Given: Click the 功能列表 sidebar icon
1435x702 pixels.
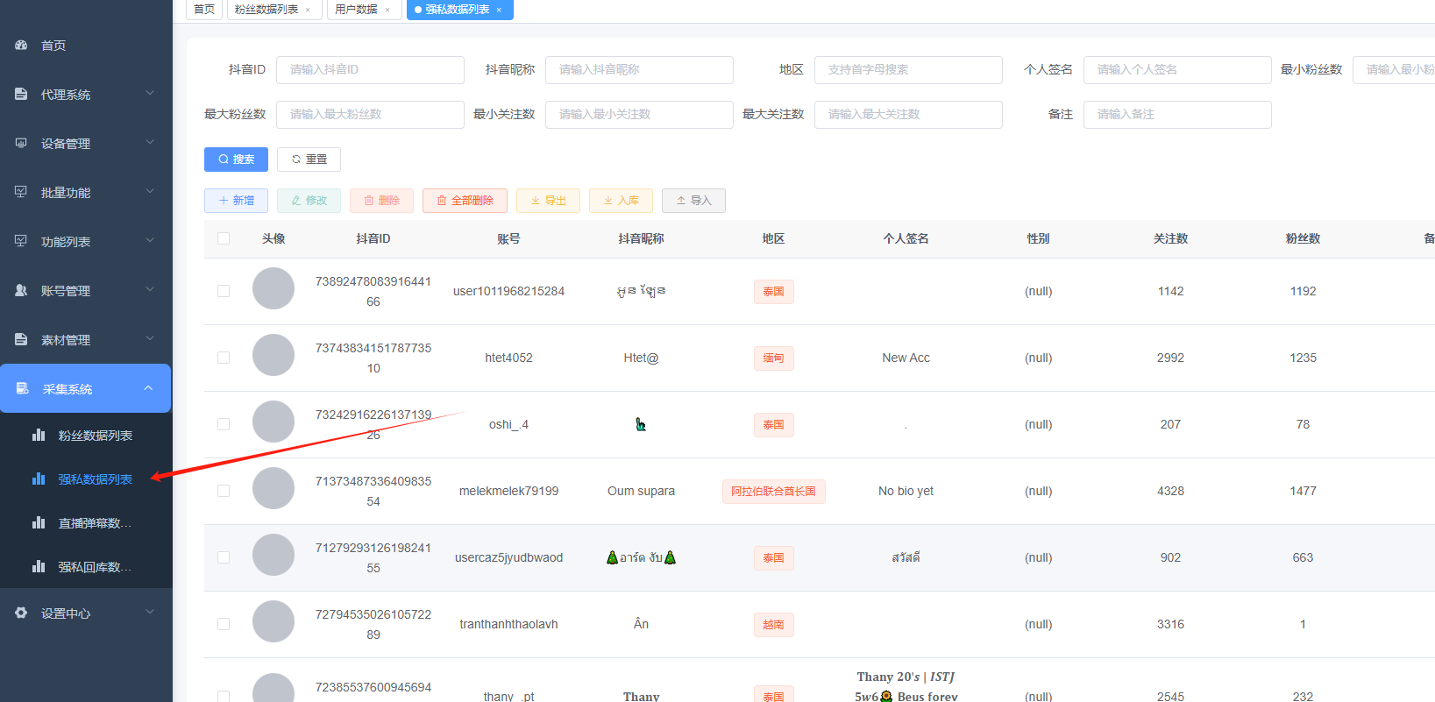Looking at the screenshot, I should [x=21, y=241].
